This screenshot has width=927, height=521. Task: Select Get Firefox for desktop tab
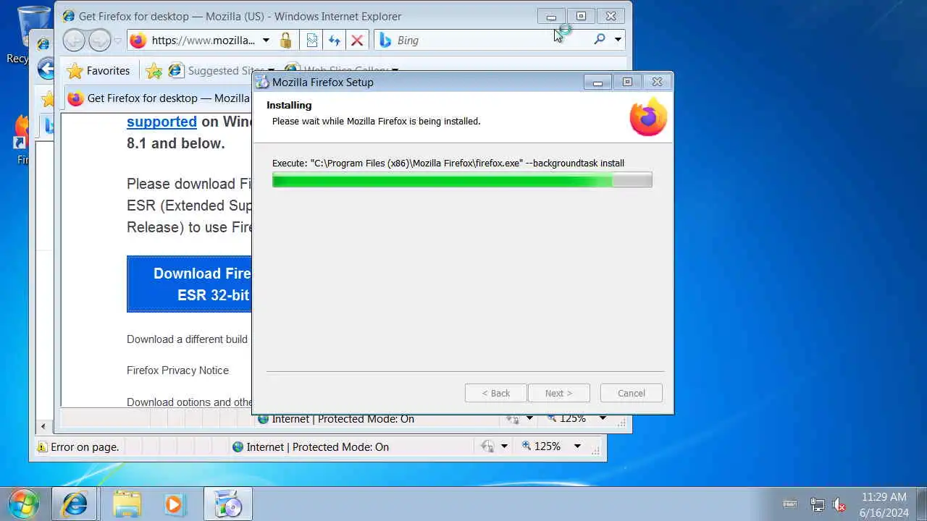click(x=158, y=98)
